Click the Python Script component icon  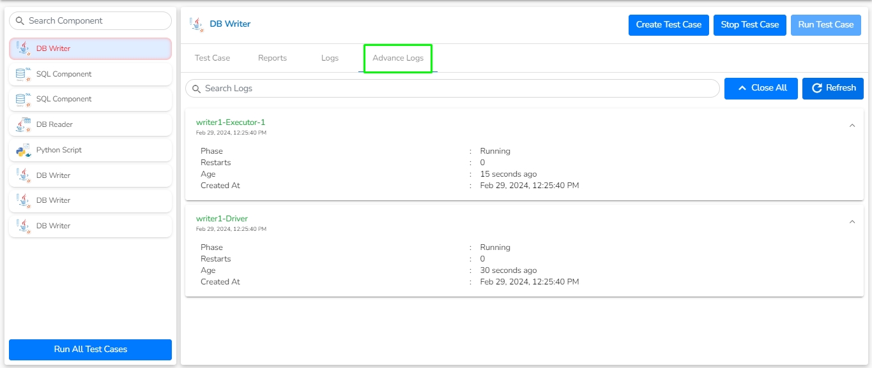(24, 150)
